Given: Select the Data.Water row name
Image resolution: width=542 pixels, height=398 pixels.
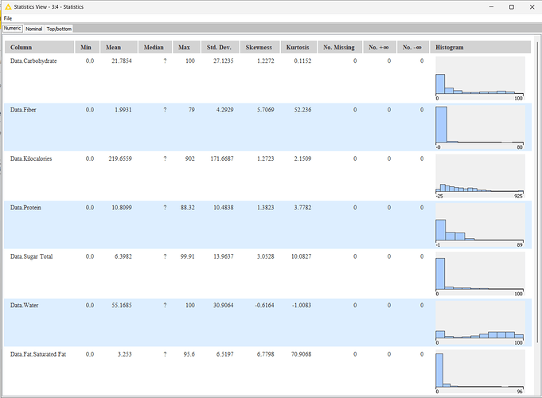Looking at the screenshot, I should click(x=24, y=306).
